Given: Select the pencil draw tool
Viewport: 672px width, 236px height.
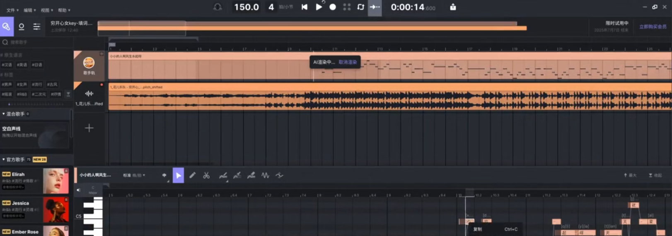Looking at the screenshot, I should click(x=192, y=176).
